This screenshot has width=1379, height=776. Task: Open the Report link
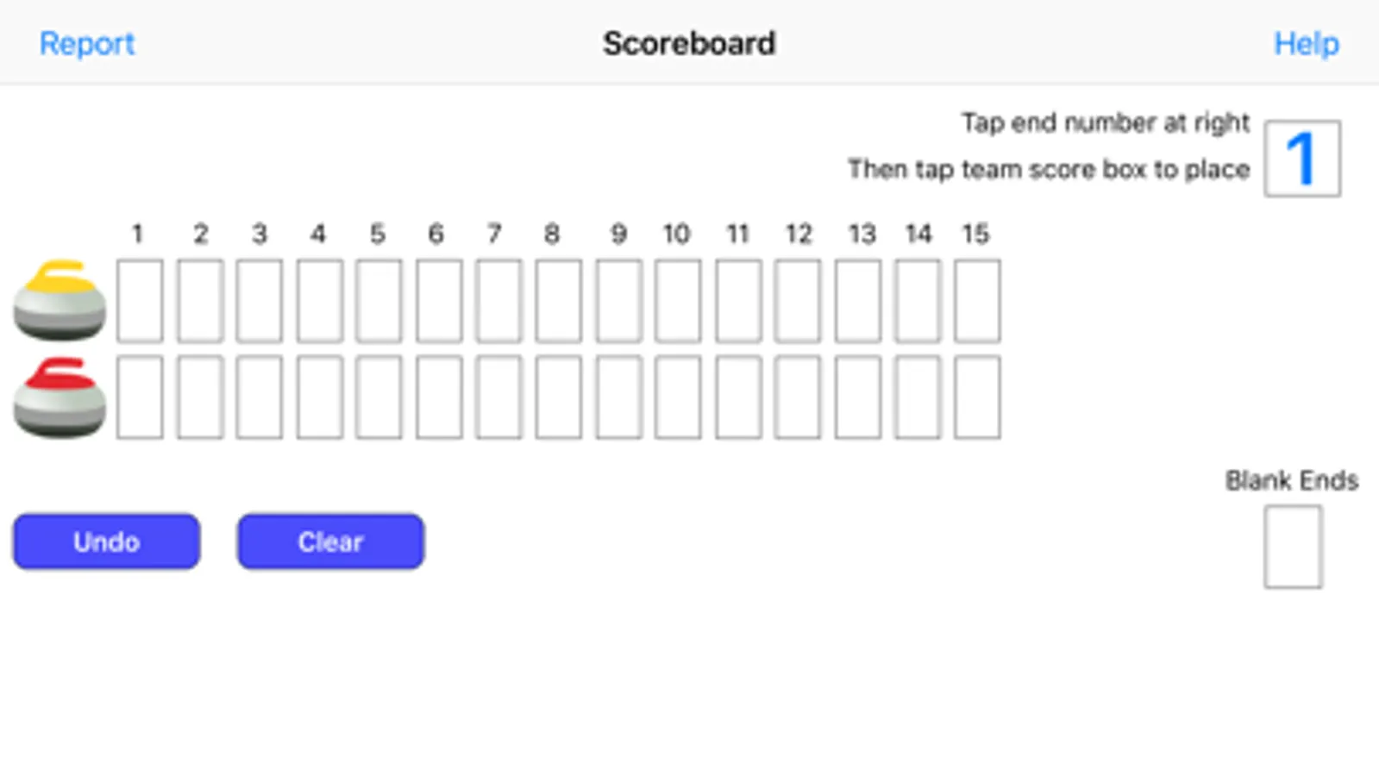click(x=87, y=44)
